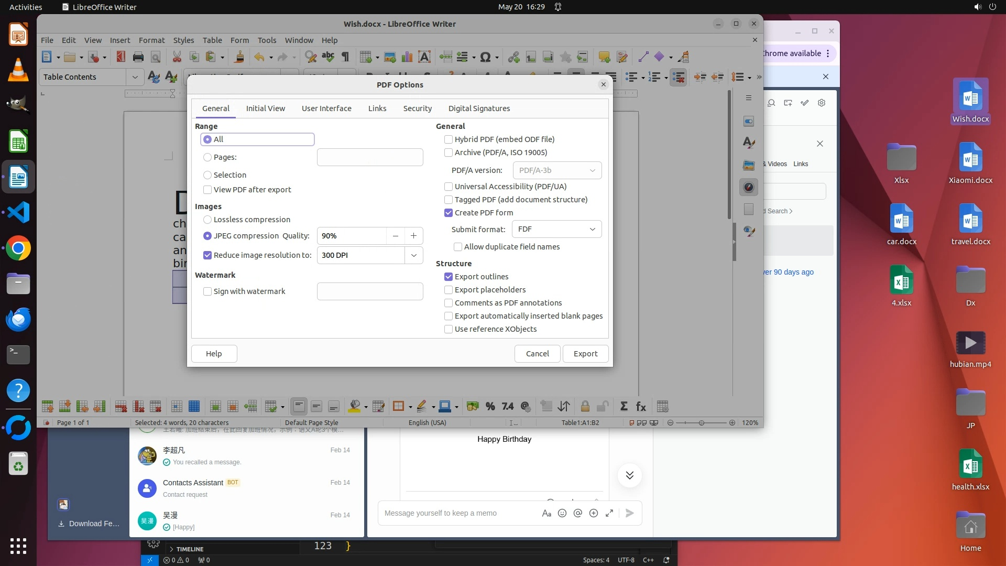Increase JPEG quality with plus stepper
This screenshot has height=566, width=1006.
pos(413,236)
